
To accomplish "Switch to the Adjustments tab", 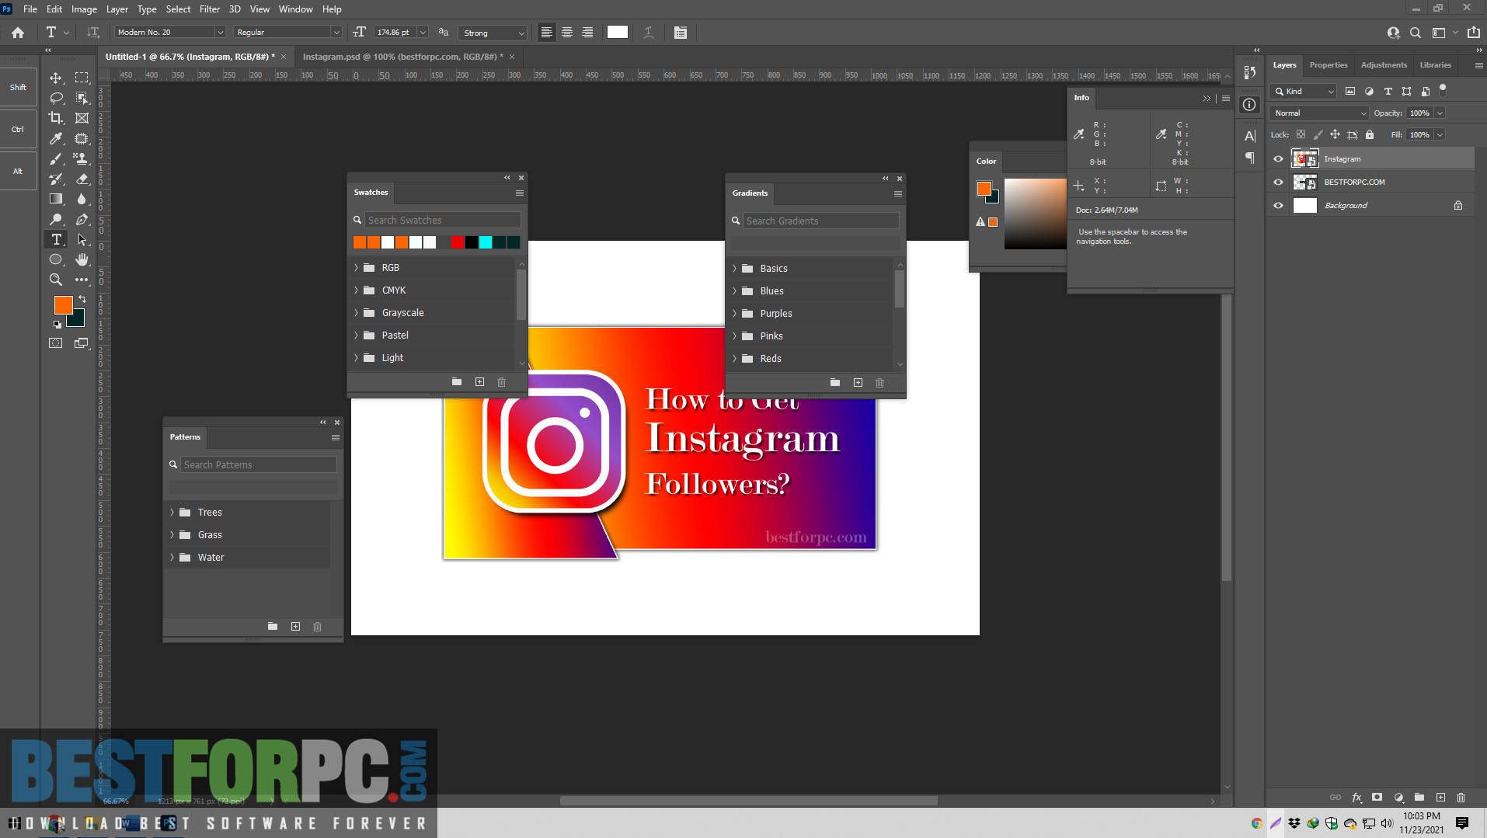I will [x=1384, y=65].
